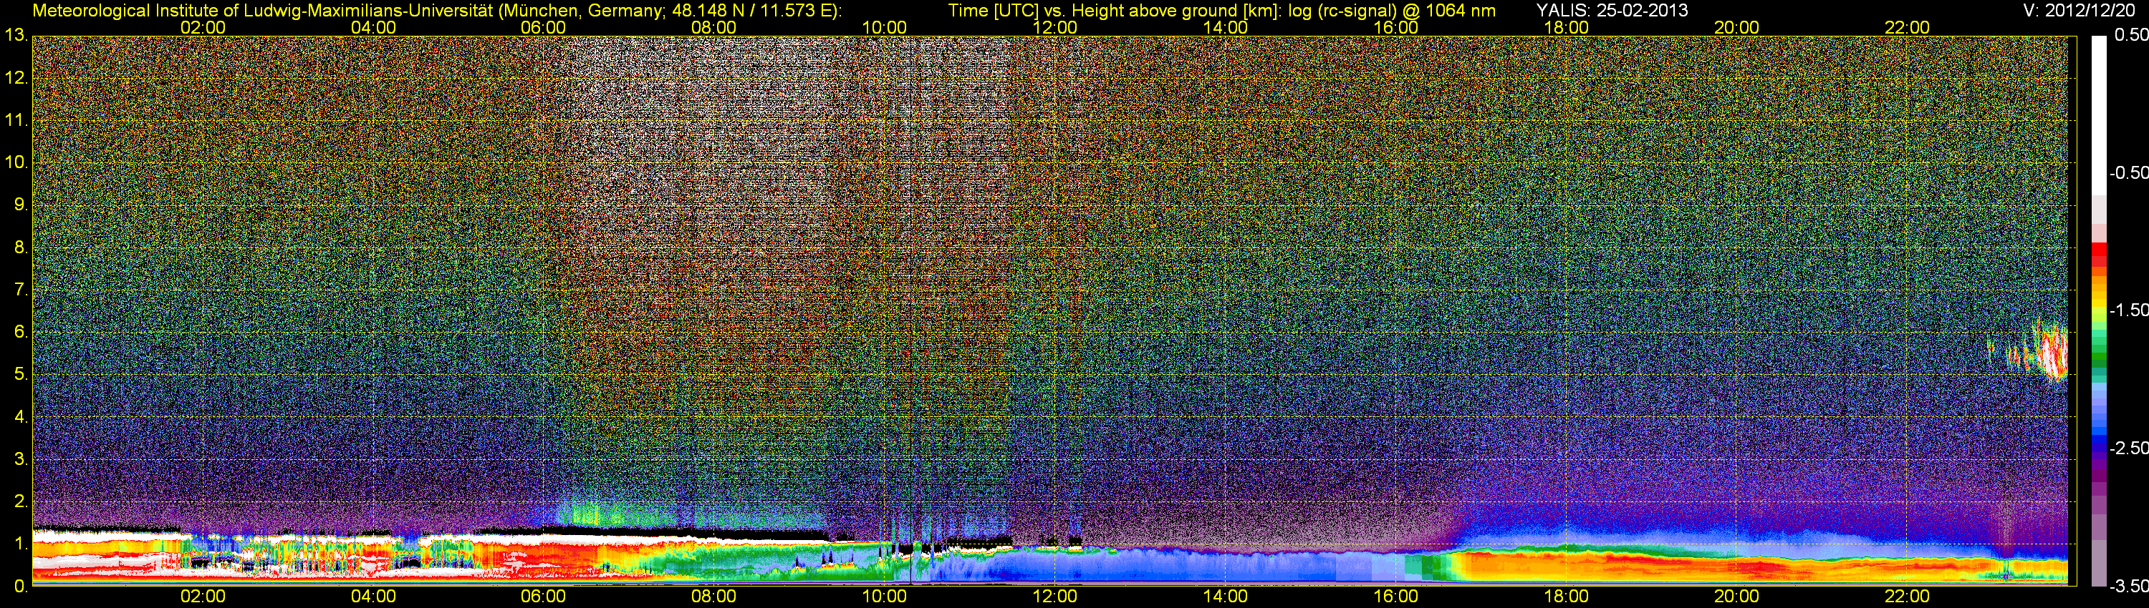Select the 02:00 label on the top time axis
2149x608 pixels.
[x=203, y=27]
